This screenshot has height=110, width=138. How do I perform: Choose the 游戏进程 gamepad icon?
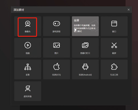coord(56,24)
